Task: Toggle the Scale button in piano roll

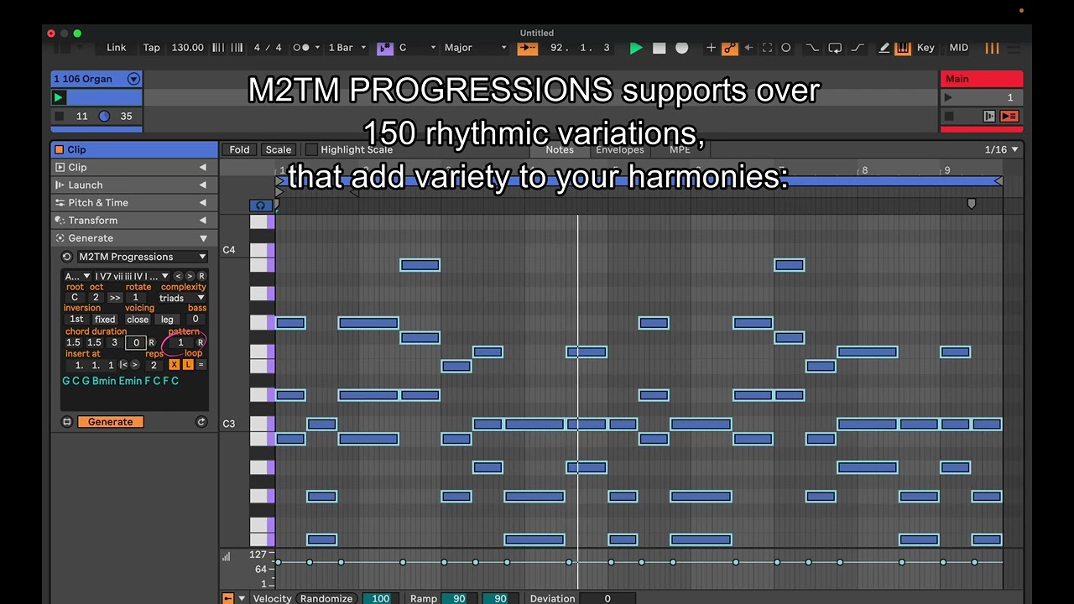Action: point(279,149)
